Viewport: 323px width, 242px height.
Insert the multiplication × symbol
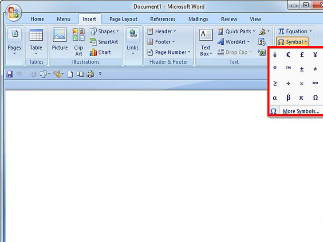coord(302,83)
